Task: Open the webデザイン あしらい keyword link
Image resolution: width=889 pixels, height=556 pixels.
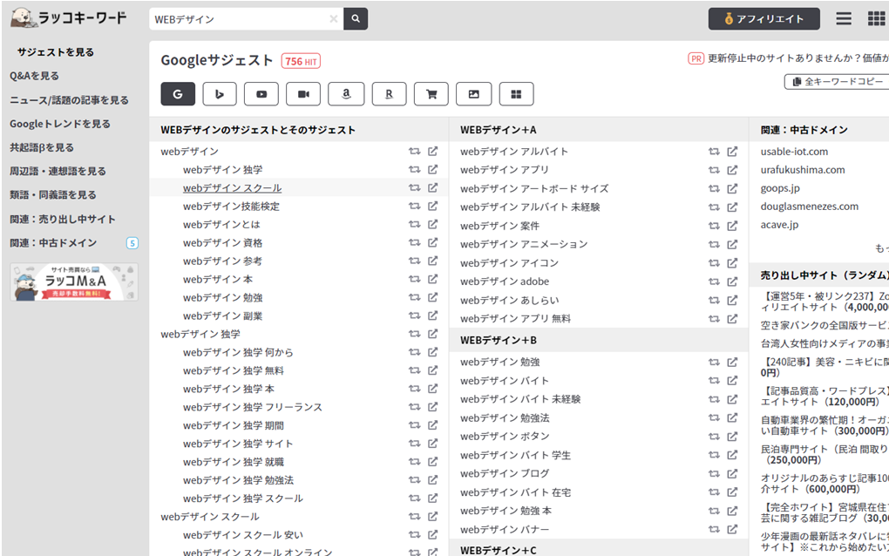Action: point(510,301)
